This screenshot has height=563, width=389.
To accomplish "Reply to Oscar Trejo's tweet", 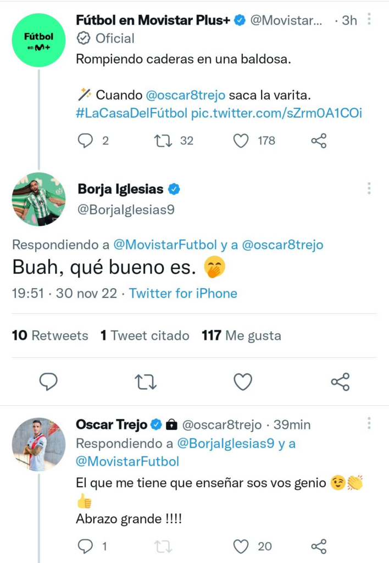I will click(x=85, y=546).
